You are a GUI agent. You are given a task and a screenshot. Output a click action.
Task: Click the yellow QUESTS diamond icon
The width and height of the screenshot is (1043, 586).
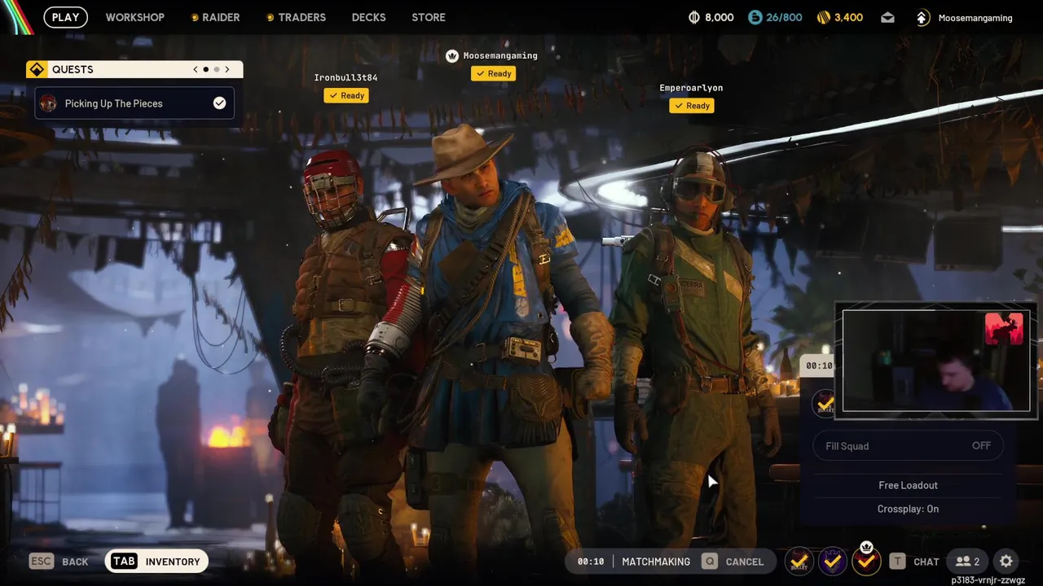(x=36, y=69)
